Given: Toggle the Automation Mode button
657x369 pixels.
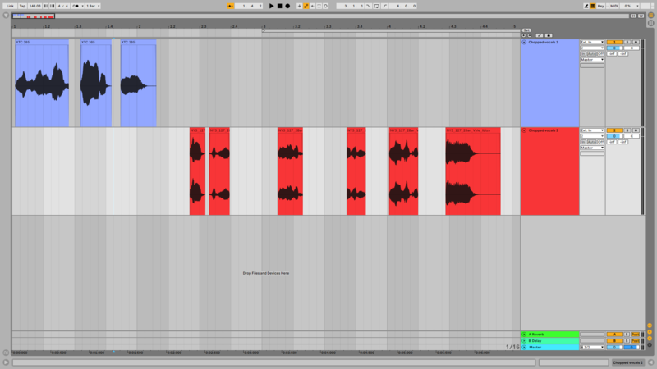Looking at the screenshot, I should pyautogui.click(x=540, y=35).
